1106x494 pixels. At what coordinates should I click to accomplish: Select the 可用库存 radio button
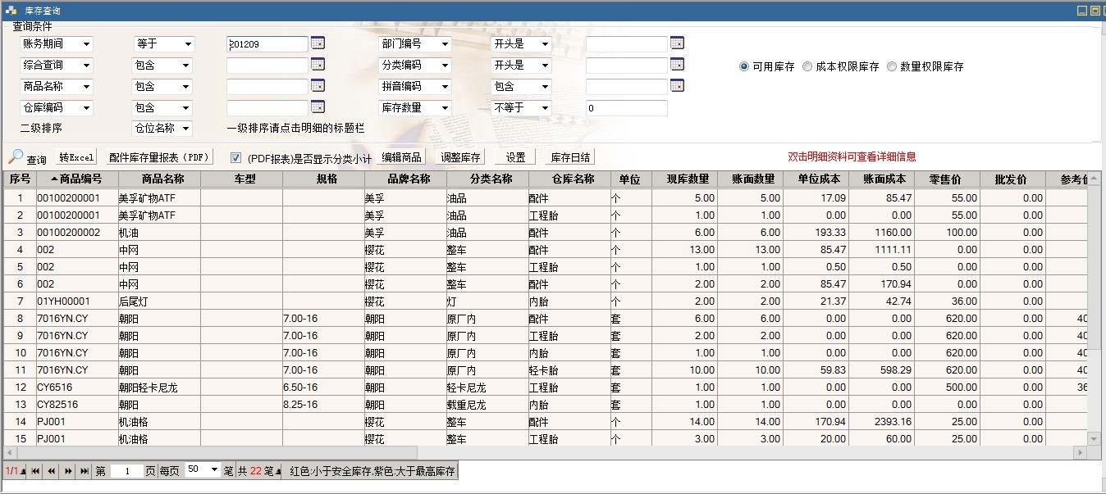744,66
